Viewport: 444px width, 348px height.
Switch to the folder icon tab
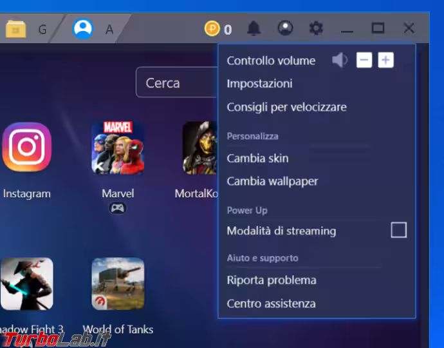coord(15,28)
